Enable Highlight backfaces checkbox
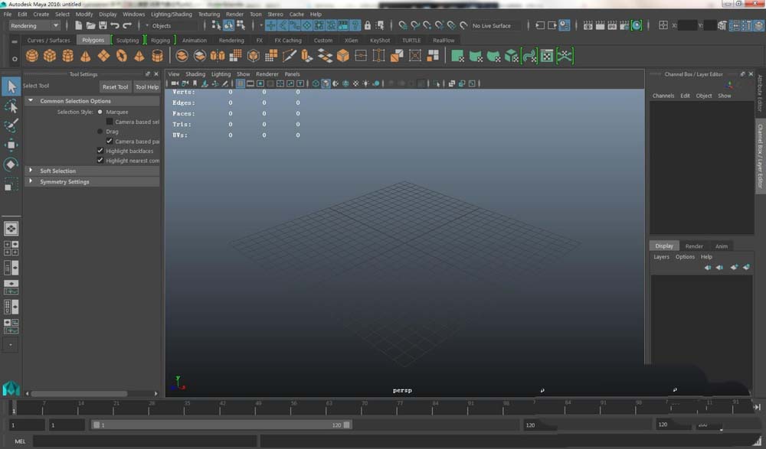Viewport: 766px width, 449px height. 100,151
